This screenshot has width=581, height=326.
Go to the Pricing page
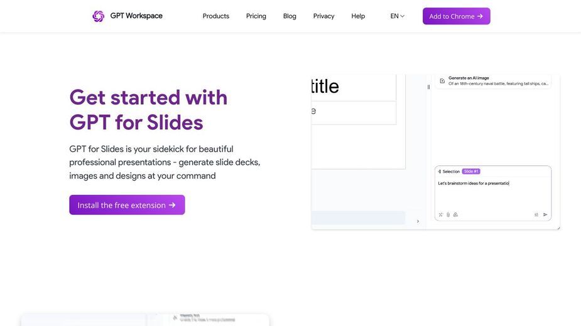256,16
